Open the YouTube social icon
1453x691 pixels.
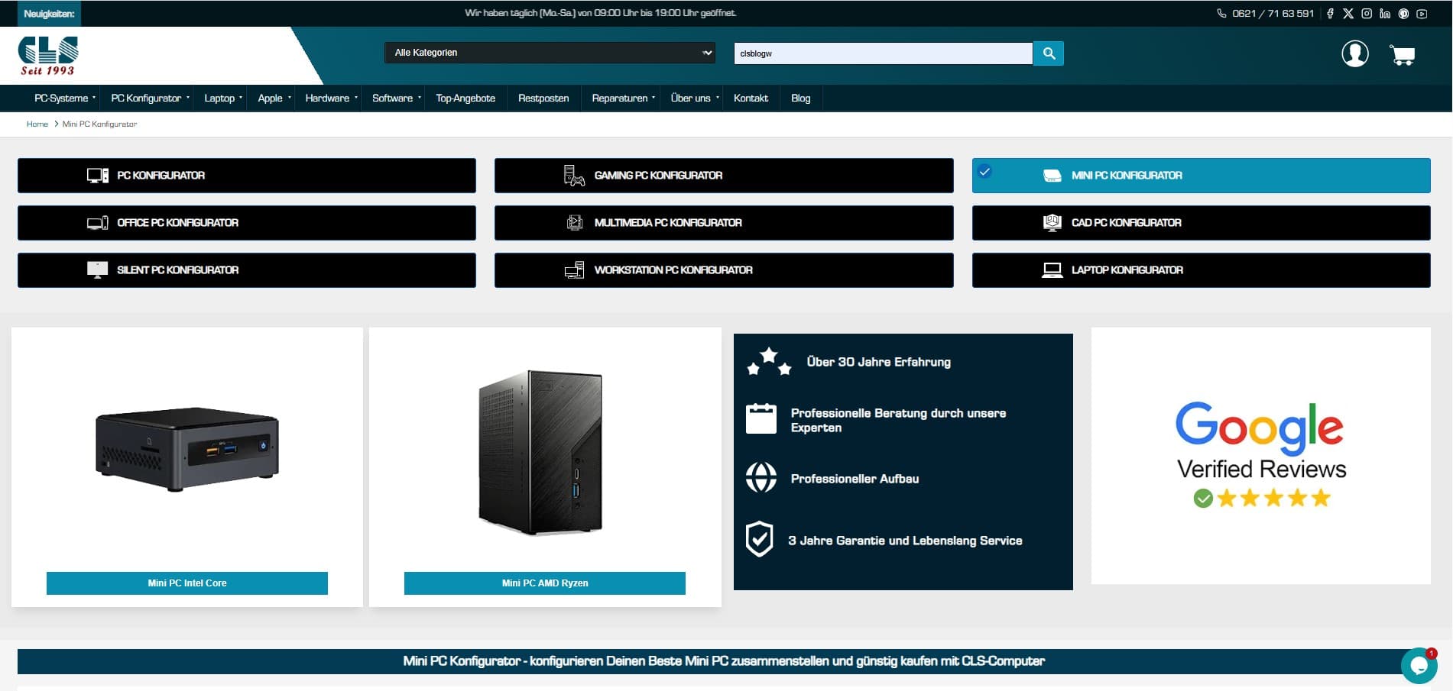[1422, 14]
